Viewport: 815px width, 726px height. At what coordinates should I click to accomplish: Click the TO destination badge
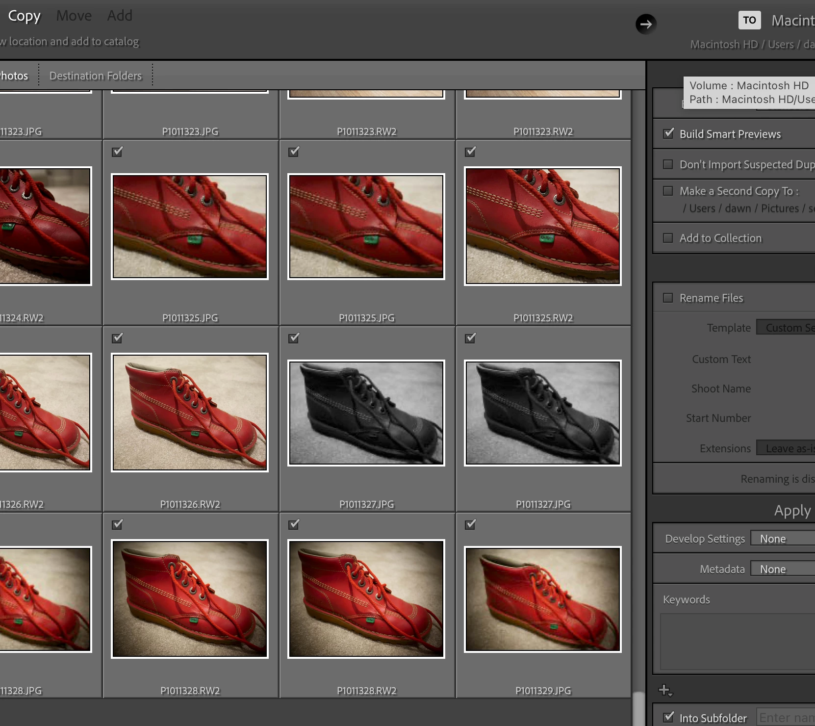[x=749, y=20]
